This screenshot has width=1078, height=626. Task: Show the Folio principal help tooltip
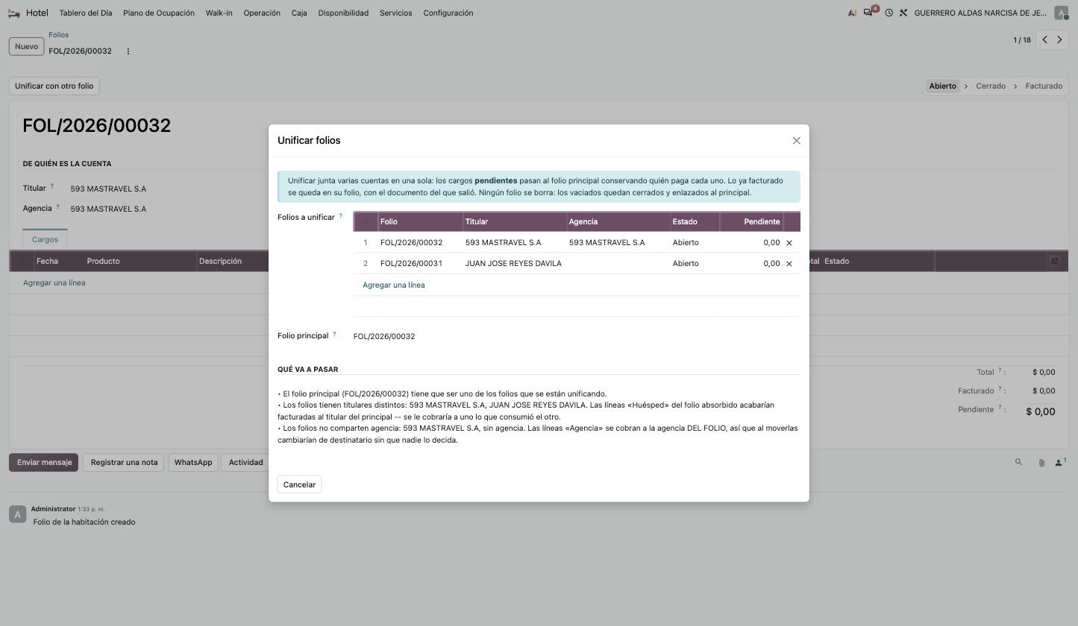334,335
